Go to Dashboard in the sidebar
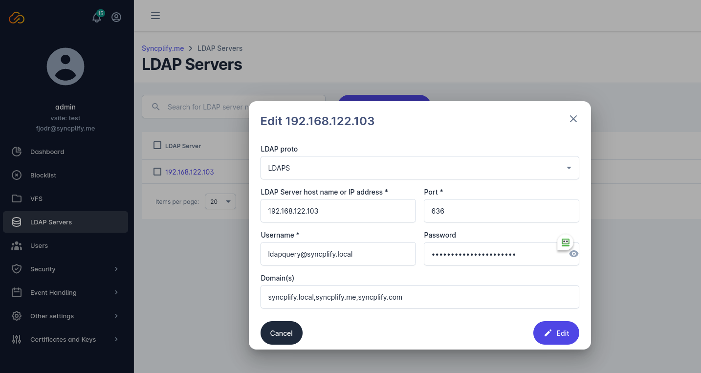 pos(66,152)
